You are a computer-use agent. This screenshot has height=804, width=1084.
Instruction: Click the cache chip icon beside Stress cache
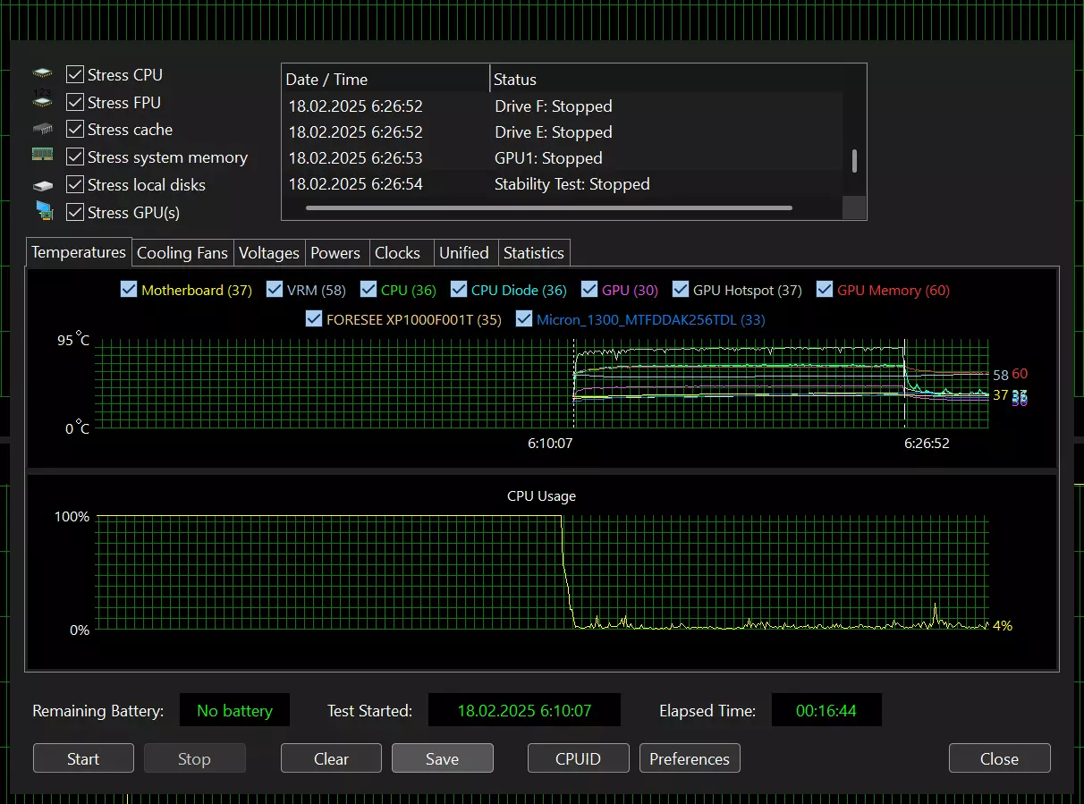(x=43, y=130)
